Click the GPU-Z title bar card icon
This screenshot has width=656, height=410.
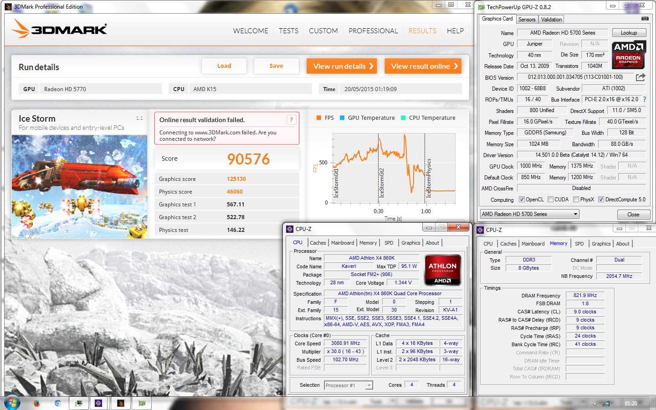(481, 7)
